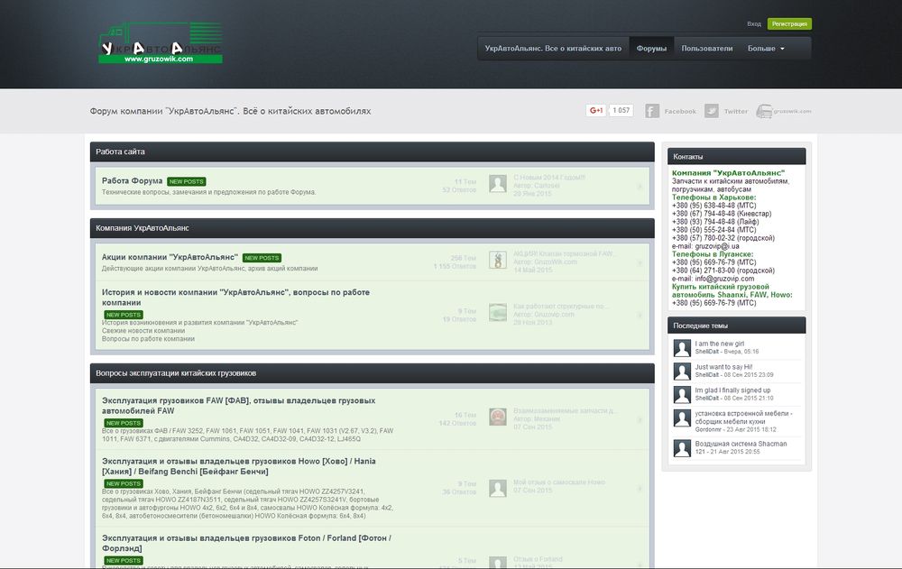Open the 'Форумы' tab
Viewport: 902px width, 569px height.
[651, 49]
